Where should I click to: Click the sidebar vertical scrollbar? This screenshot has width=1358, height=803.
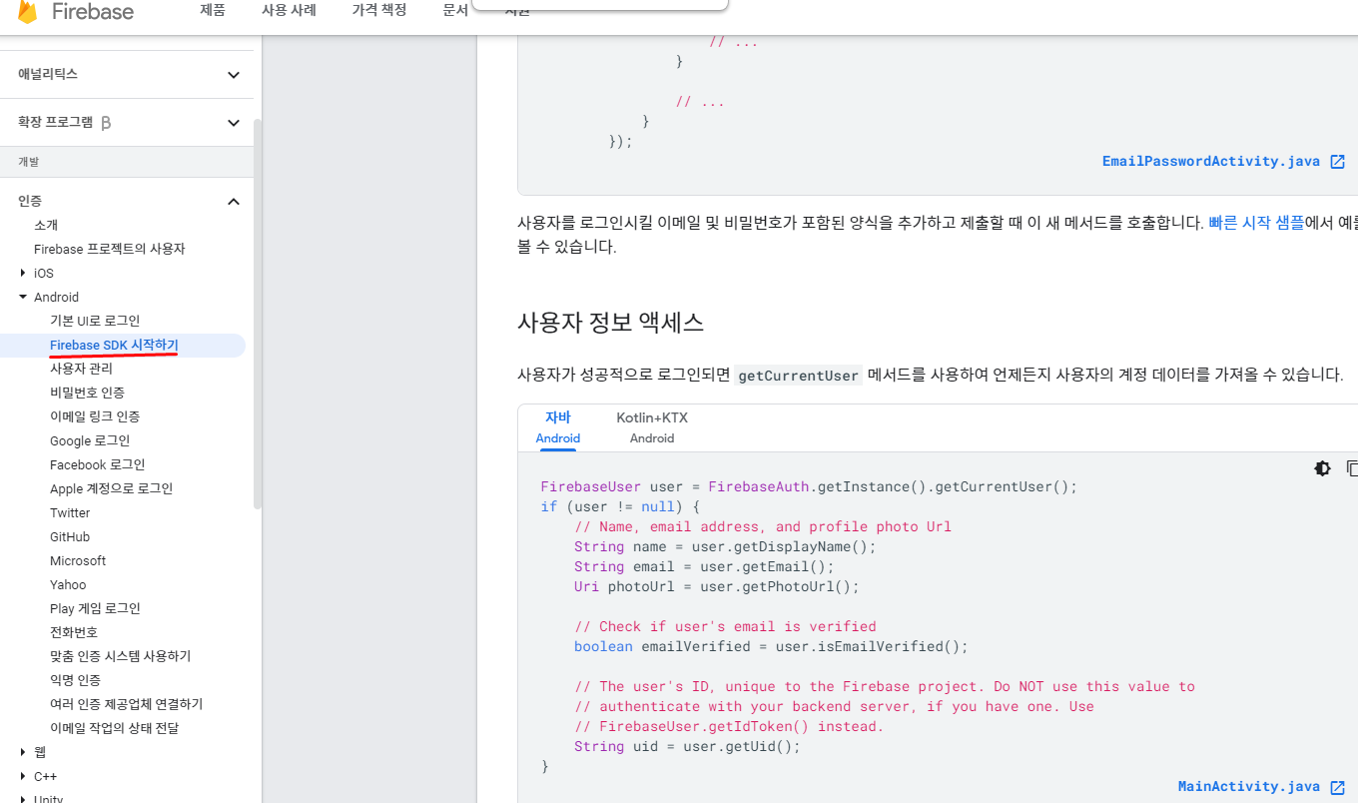click(x=258, y=315)
